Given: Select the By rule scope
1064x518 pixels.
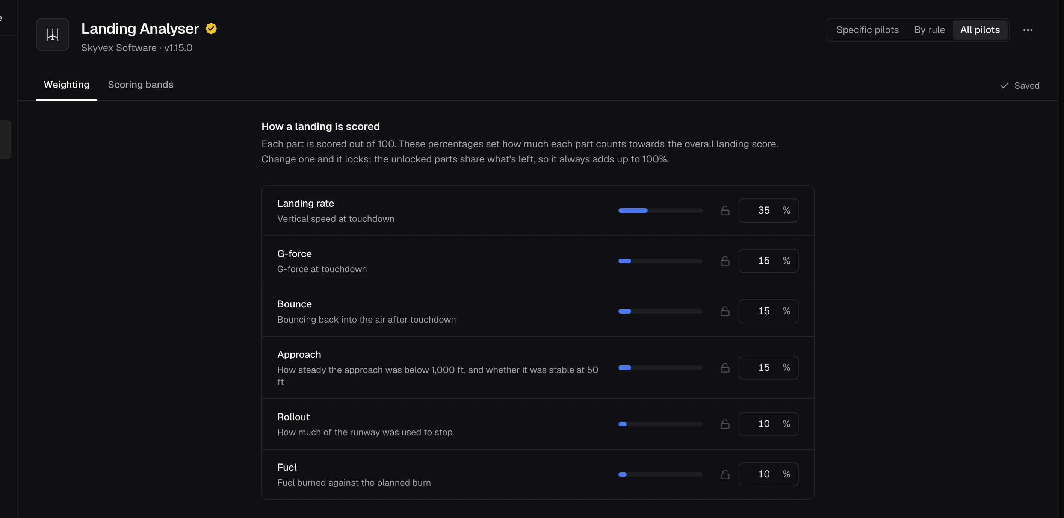Looking at the screenshot, I should 929,30.
